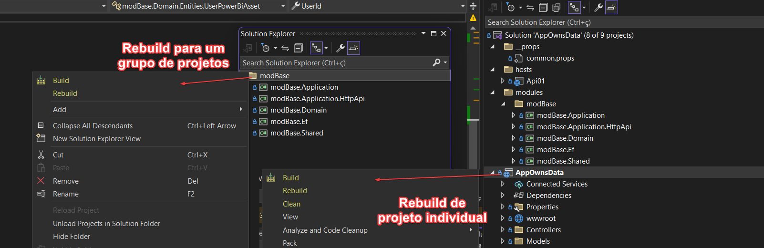Screen dimensions: 764x248
Task: Click the Rename icon in context menu
Action: [41, 194]
